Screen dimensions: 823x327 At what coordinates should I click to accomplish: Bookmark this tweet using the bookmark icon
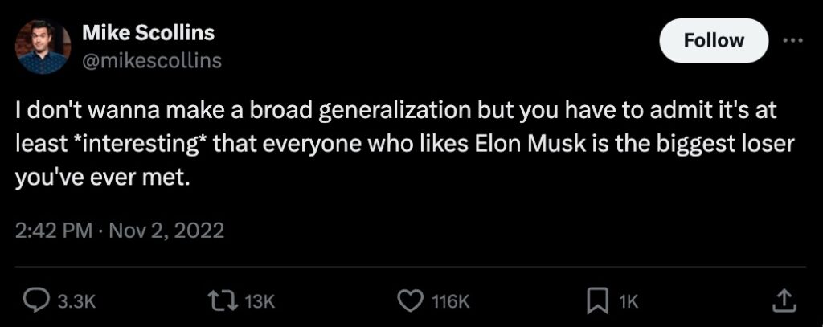point(596,300)
